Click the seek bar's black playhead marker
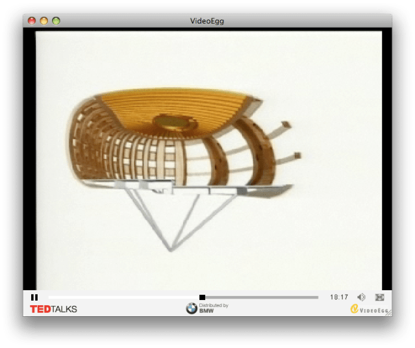Viewport: 415px width, 348px height. point(202,297)
